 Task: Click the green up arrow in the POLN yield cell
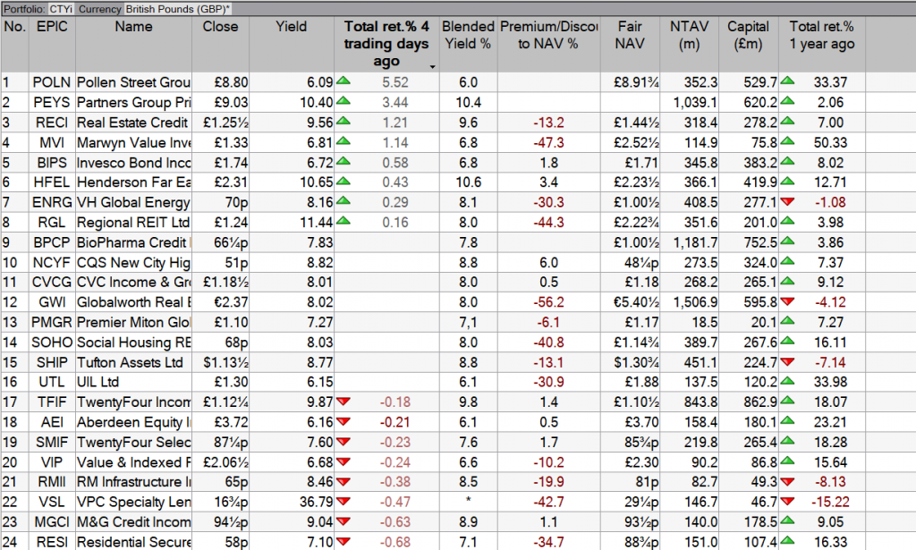click(x=343, y=81)
